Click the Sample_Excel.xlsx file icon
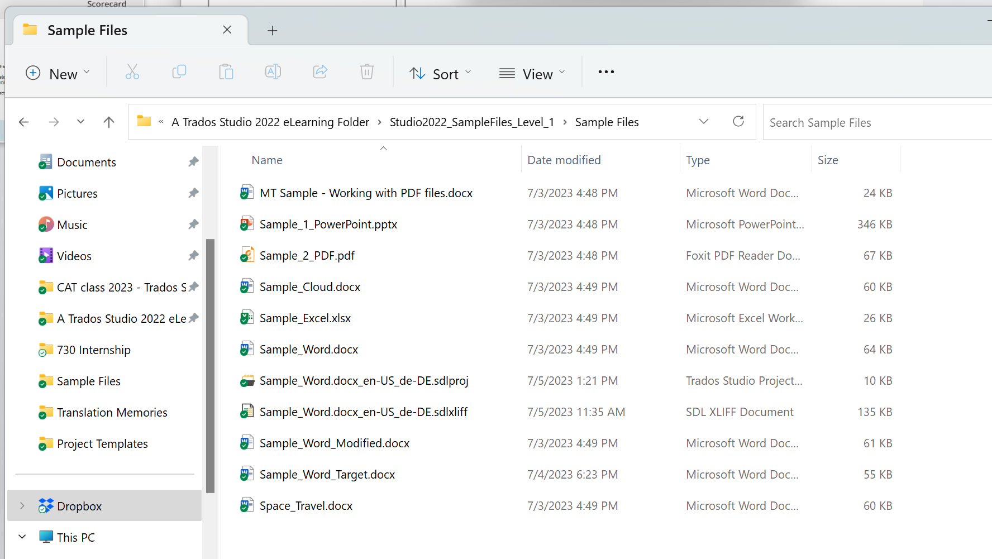Image resolution: width=992 pixels, height=559 pixels. point(247,318)
